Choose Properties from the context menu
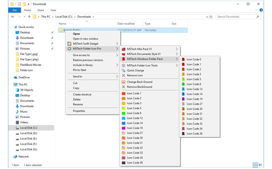 pyautogui.click(x=79, y=111)
